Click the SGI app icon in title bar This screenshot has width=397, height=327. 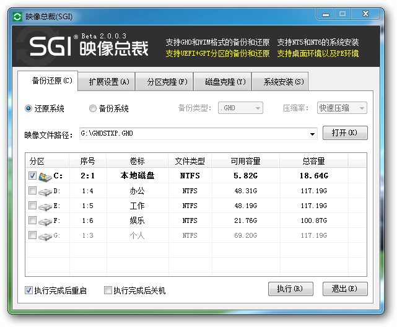point(17,17)
